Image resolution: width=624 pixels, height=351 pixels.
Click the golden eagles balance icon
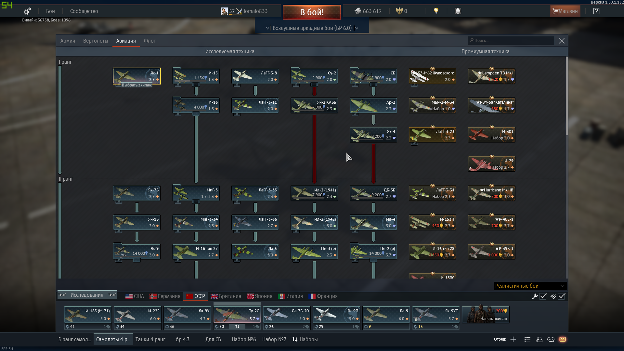tap(399, 11)
